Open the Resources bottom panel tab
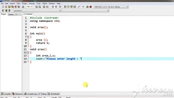Image resolution: width=174 pixels, height=98 pixels. 17,94
